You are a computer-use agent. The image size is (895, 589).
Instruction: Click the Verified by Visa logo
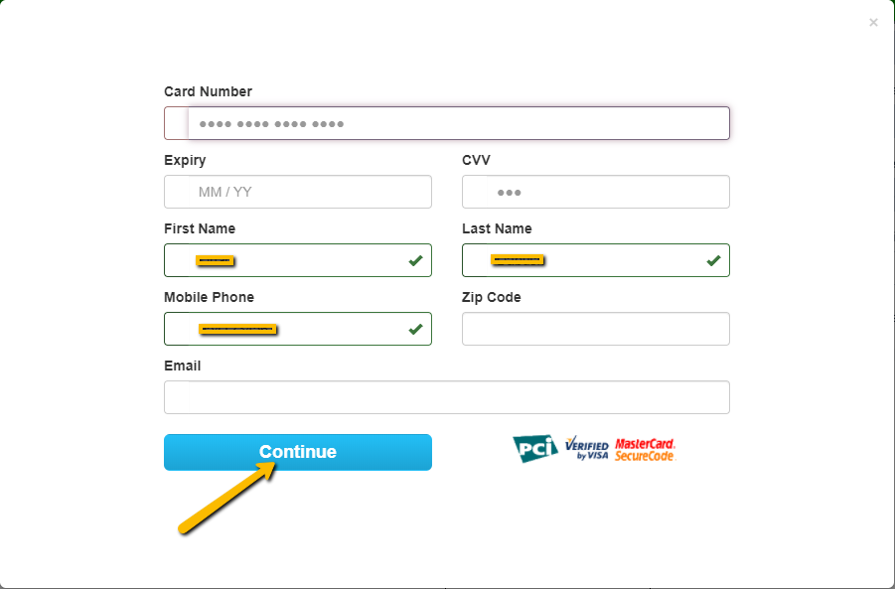click(x=587, y=449)
